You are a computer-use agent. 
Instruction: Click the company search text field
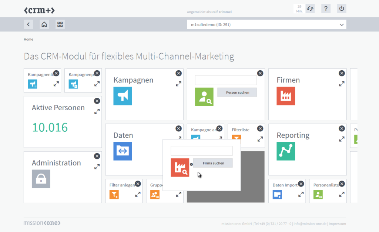point(201,151)
